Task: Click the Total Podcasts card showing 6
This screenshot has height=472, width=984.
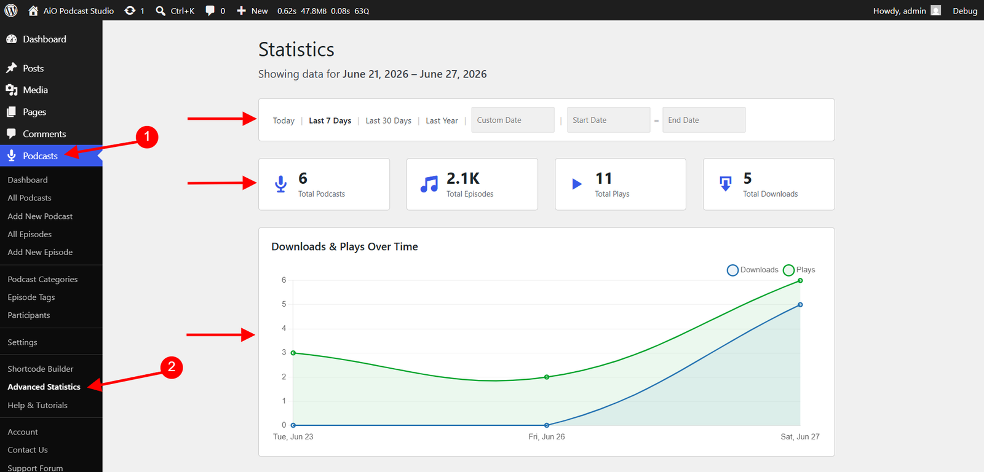Action: 324,184
